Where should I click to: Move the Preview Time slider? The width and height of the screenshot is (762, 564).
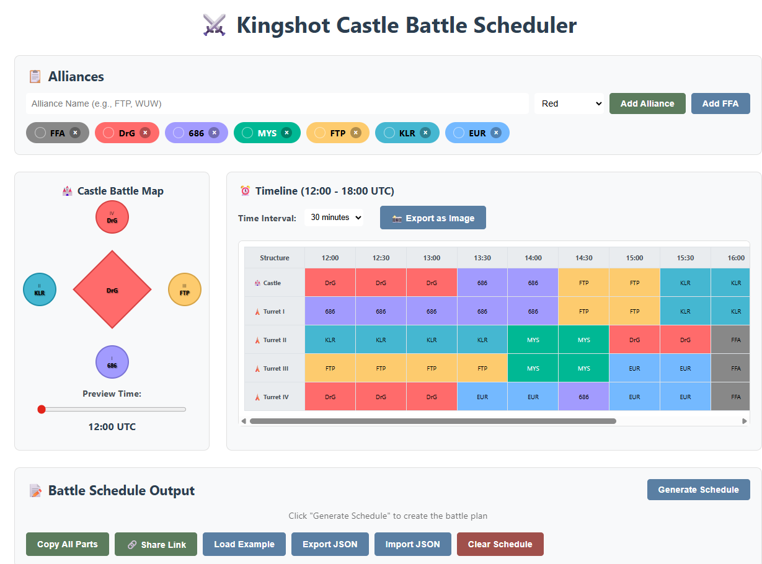42,409
